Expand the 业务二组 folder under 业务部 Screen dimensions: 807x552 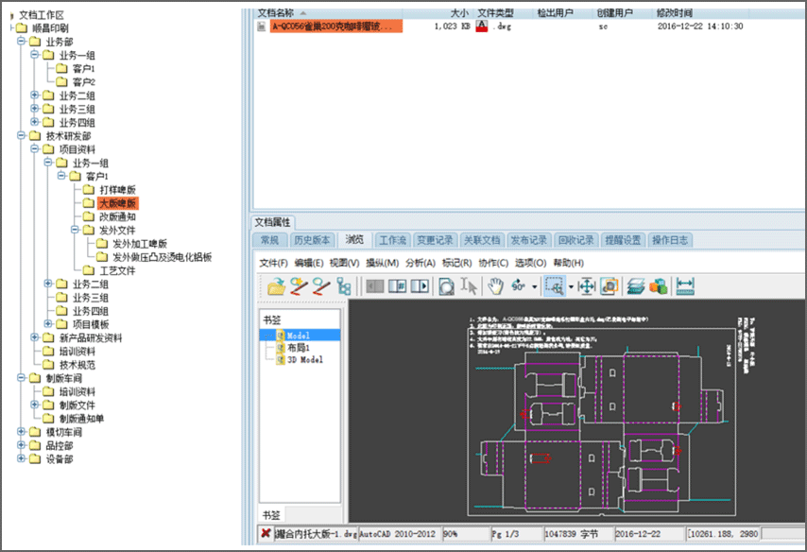(35, 95)
